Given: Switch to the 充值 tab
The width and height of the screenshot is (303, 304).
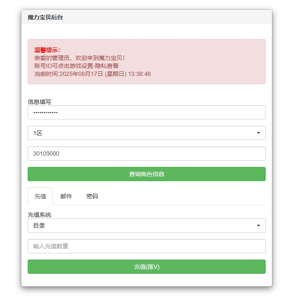Looking at the screenshot, I should (40, 196).
